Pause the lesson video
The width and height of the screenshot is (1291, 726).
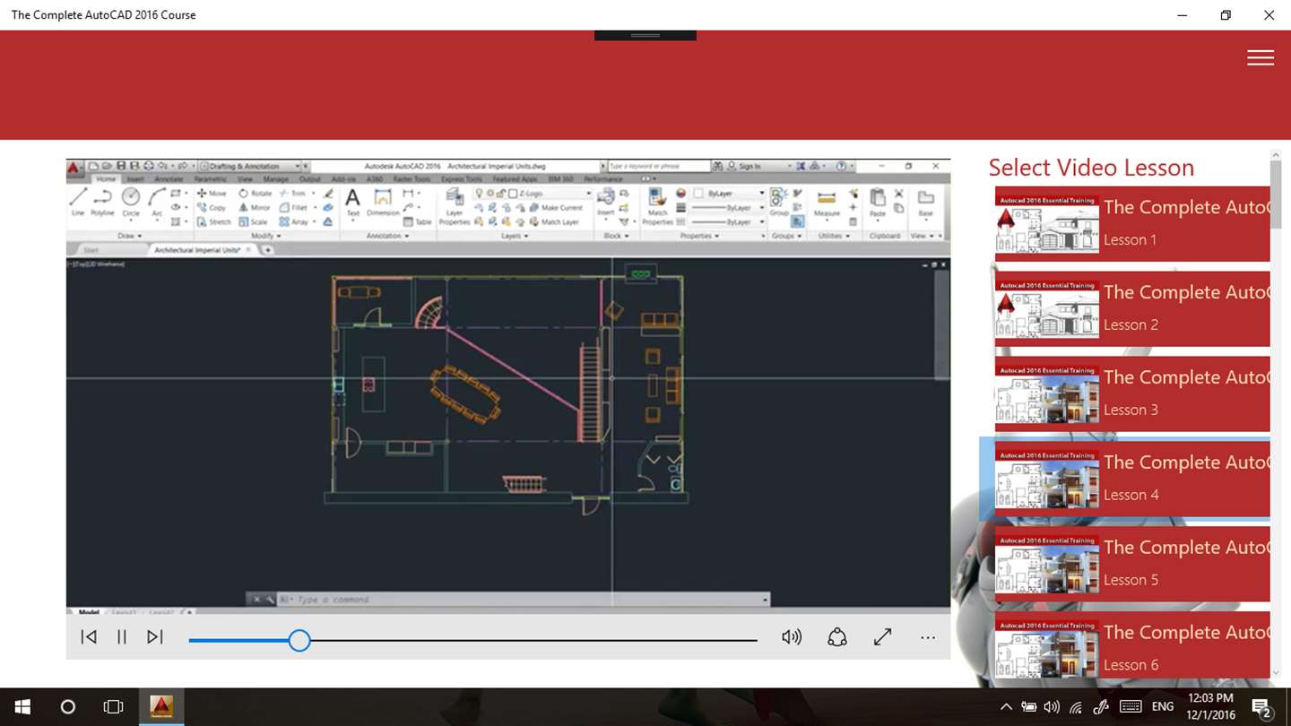(x=122, y=637)
